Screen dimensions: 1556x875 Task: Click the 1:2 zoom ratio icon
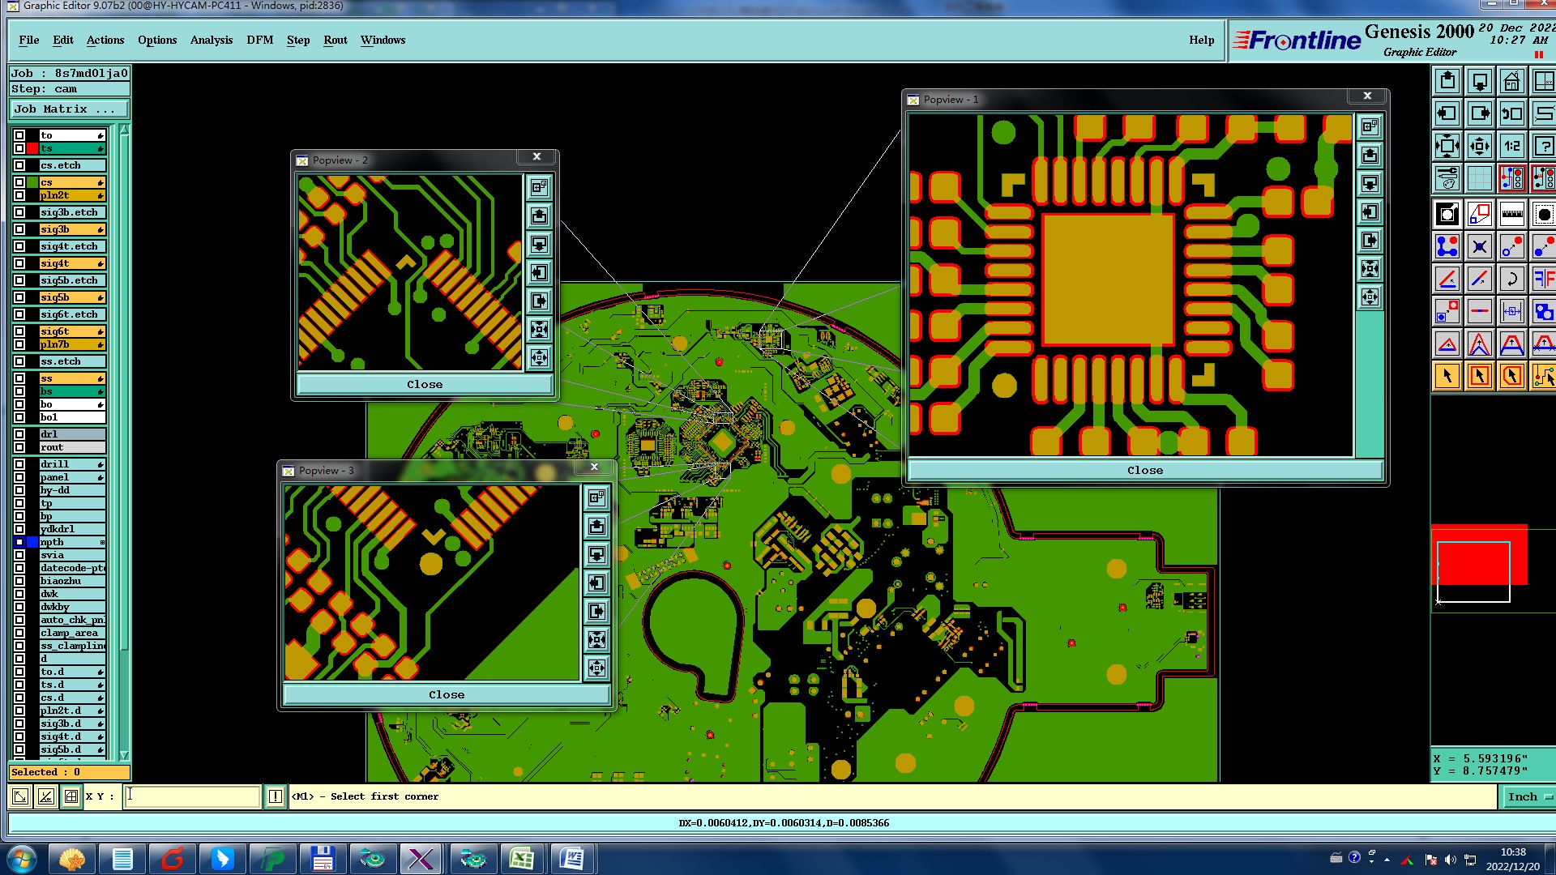point(1511,147)
